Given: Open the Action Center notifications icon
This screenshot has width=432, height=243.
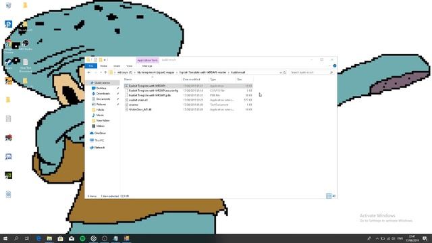Looking at the screenshot, I should [x=425, y=238].
